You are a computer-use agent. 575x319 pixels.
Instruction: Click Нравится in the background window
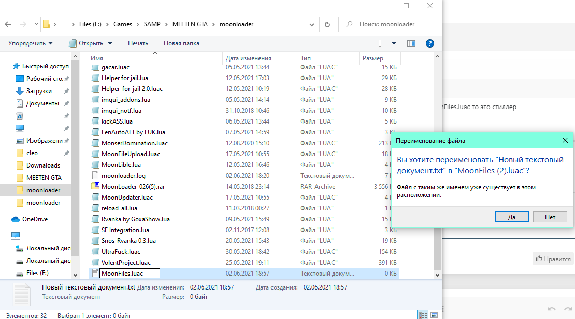pos(553,259)
